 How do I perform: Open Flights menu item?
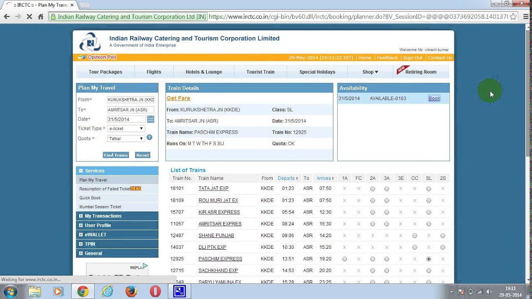154,72
